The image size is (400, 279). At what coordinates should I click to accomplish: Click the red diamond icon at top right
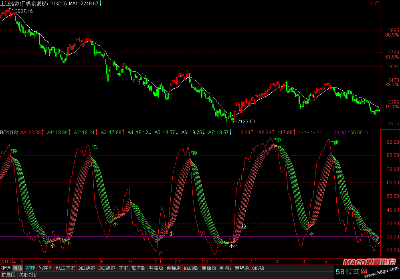pos(372,3)
